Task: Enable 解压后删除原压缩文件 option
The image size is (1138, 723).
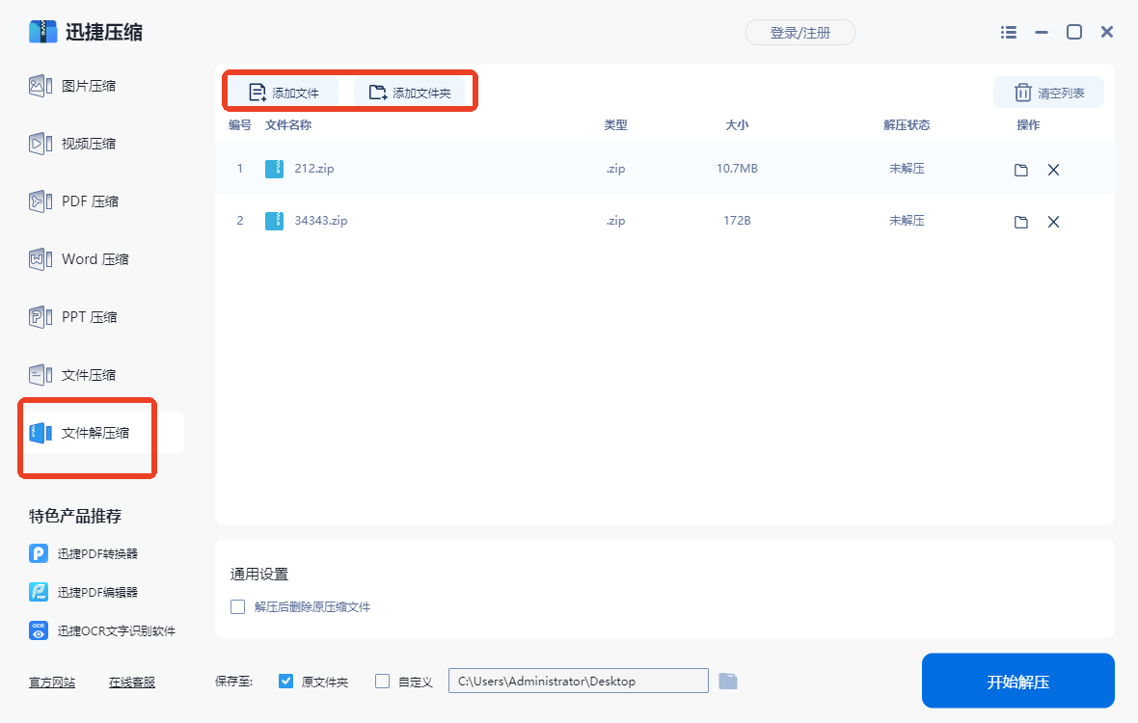Action: (237, 606)
